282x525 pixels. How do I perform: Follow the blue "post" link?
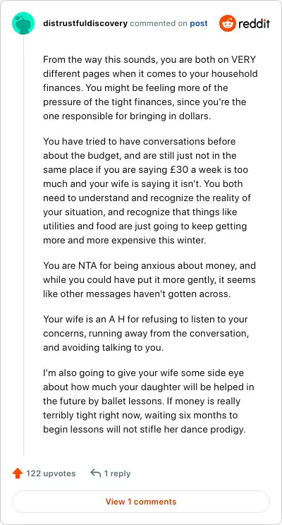coord(199,24)
